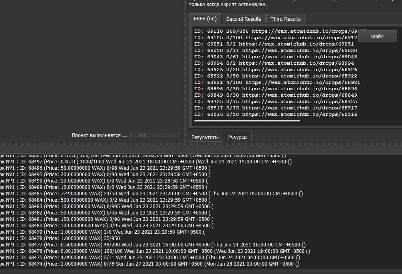Screen dimensions: 402x274
Task: Click log entry ID: 68477 48/200
Action: (x=153, y=245)
